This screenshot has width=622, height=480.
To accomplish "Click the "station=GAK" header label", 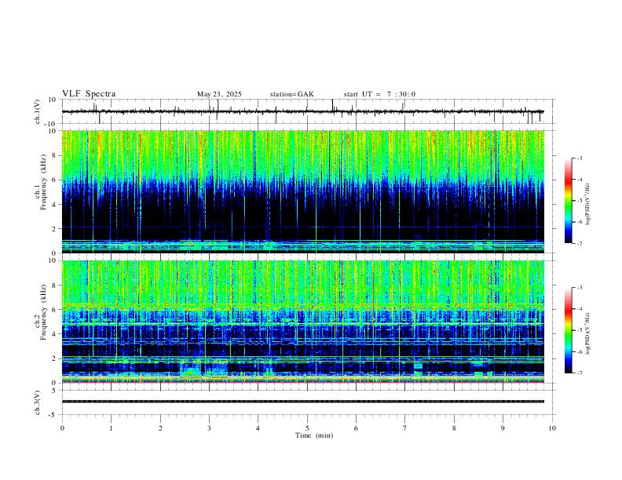I will click(x=291, y=94).
